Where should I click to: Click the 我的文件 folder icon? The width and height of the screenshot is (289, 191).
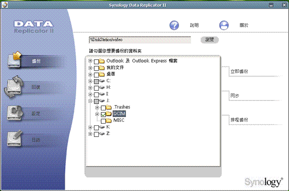pos(102,67)
